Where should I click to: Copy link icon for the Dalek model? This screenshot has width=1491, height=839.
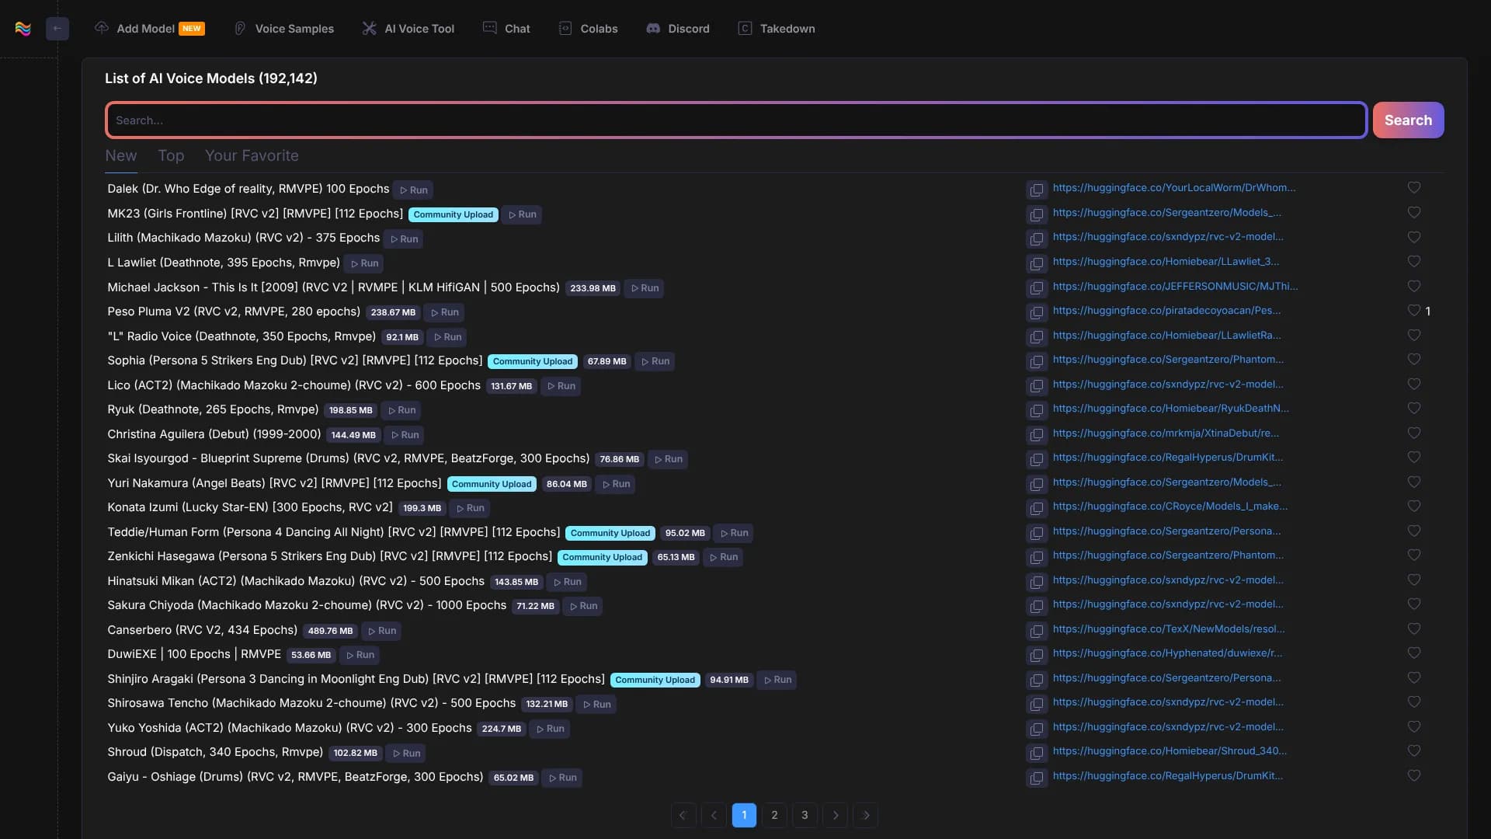(1036, 190)
